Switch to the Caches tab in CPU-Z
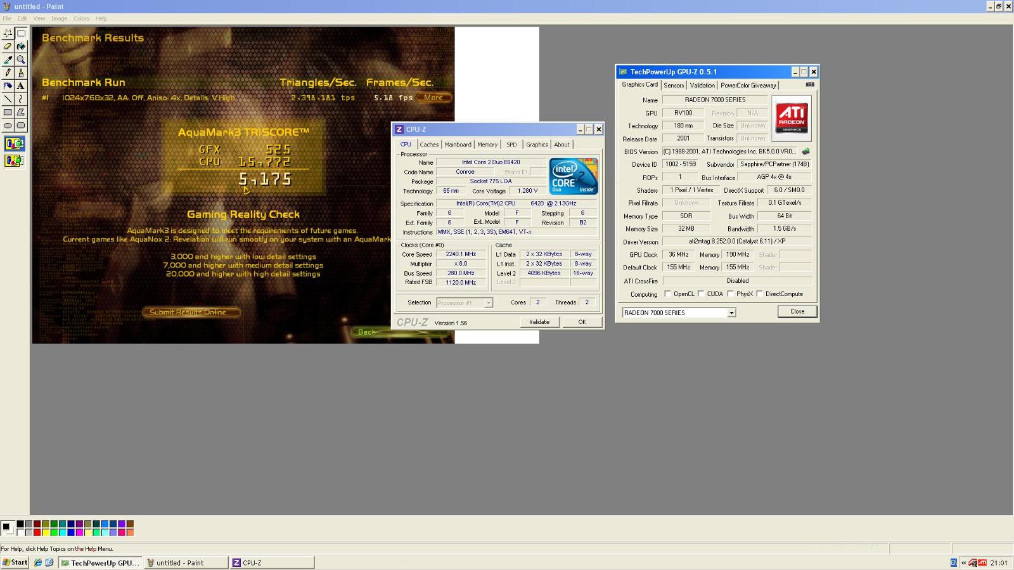 429,145
